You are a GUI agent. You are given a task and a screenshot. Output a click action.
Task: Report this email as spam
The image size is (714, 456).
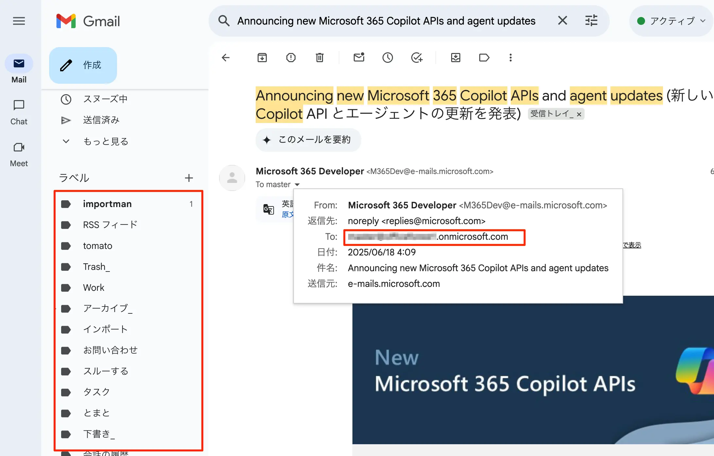(x=291, y=58)
